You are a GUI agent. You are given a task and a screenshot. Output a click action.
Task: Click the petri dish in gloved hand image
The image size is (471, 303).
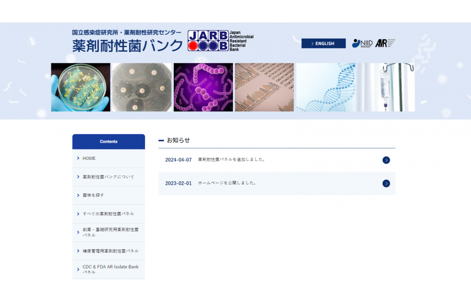point(81,87)
